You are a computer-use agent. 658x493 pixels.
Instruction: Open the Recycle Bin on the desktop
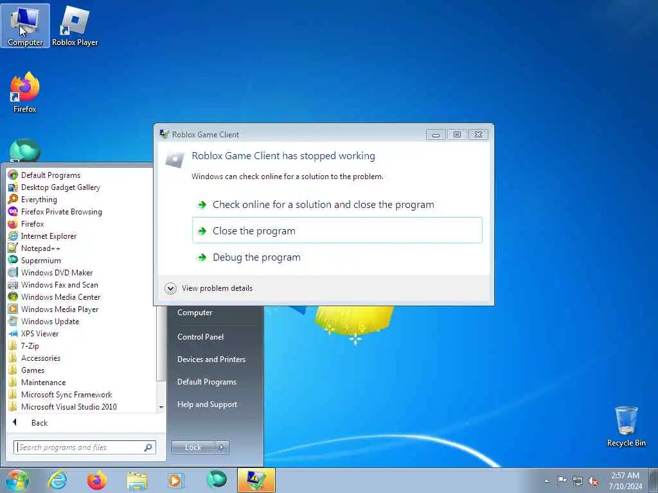pos(626,426)
